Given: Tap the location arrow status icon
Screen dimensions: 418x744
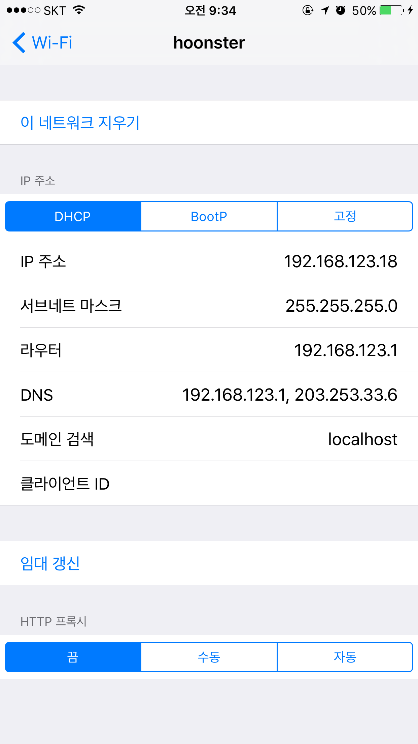Looking at the screenshot, I should [x=325, y=10].
